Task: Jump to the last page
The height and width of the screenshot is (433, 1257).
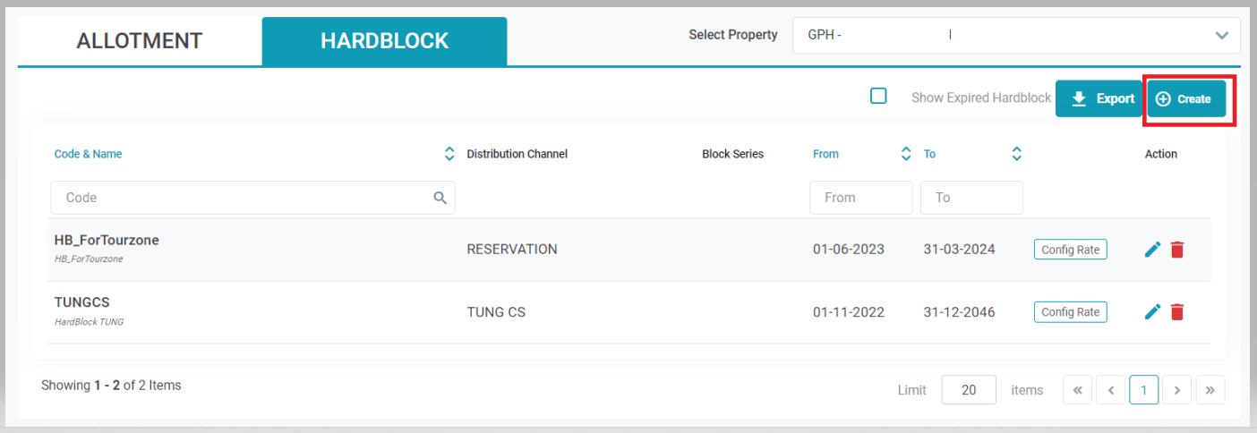Action: [x=1210, y=390]
